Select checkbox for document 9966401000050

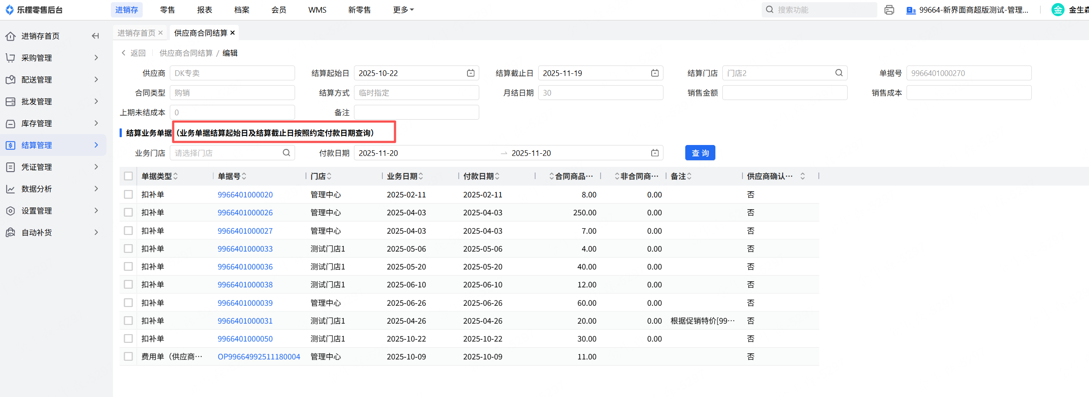tap(128, 338)
